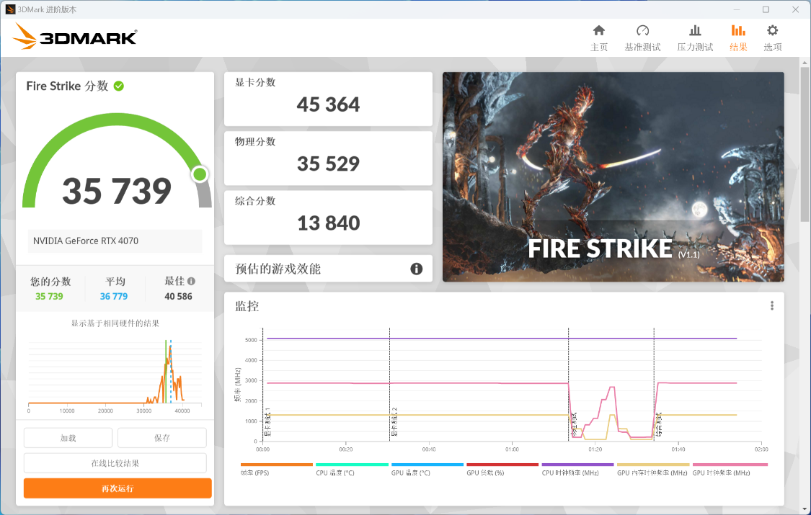811x515 pixels.
Task: Click the Fire Strike preview thumbnail
Action: (613, 176)
